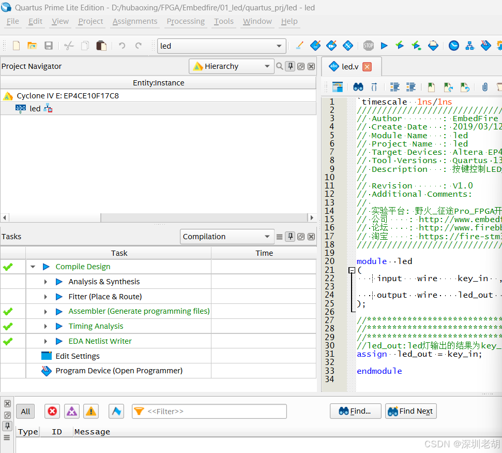Click the Stop Processing icon
Viewport: 502px width, 453px height.
[368, 46]
